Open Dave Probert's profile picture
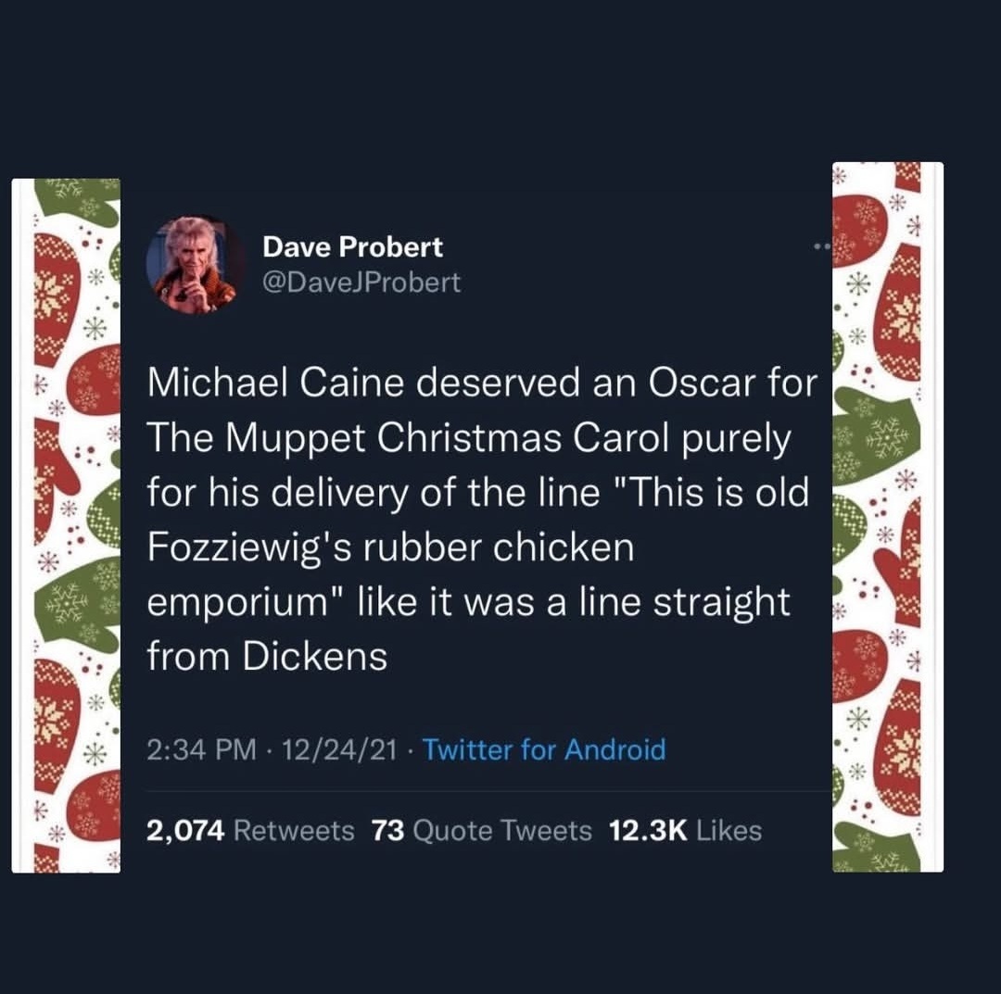Image resolution: width=1001 pixels, height=994 pixels. (x=192, y=266)
